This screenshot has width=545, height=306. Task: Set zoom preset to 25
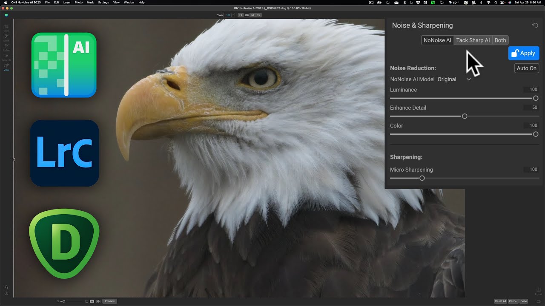click(x=258, y=15)
